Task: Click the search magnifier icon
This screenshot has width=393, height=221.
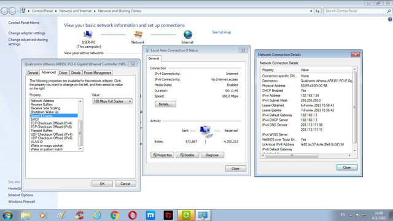Action: click(389, 11)
